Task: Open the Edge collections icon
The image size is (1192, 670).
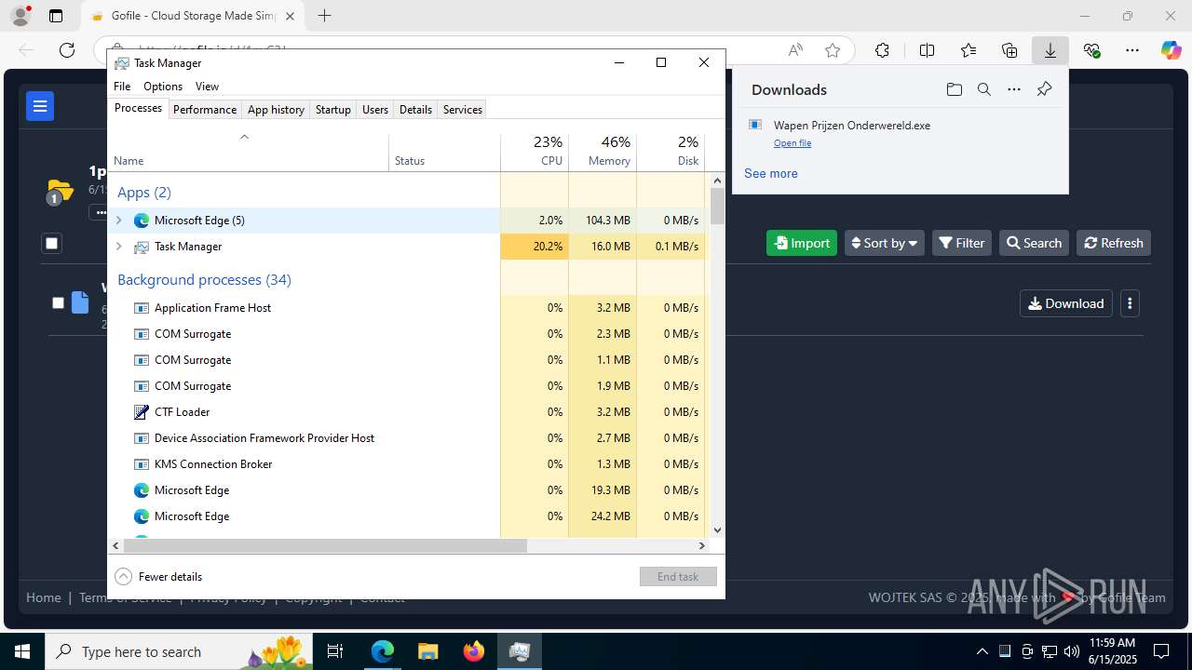Action: 1009,50
